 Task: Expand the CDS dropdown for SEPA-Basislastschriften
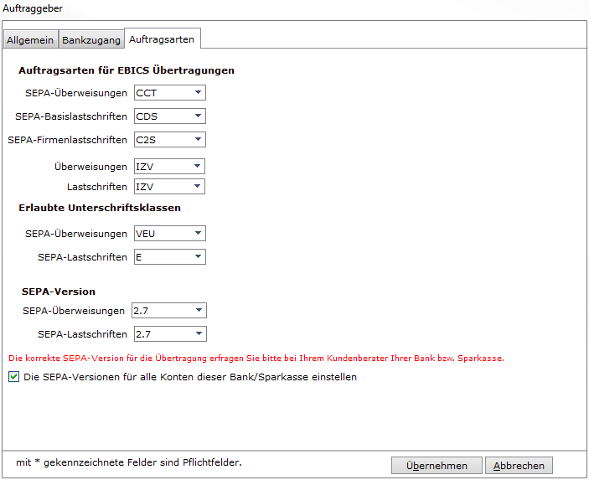pyautogui.click(x=170, y=116)
